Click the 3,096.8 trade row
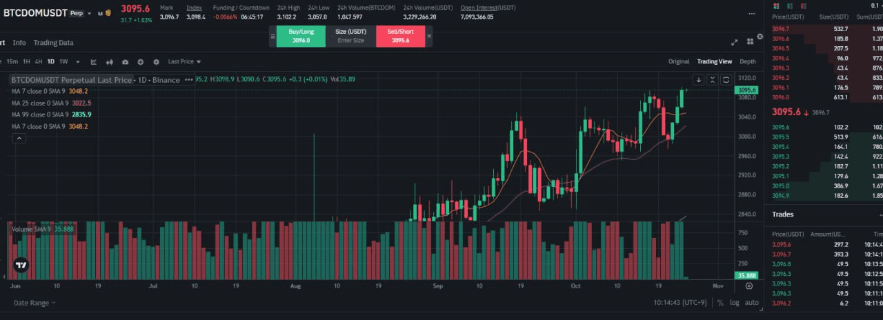 pos(824,264)
